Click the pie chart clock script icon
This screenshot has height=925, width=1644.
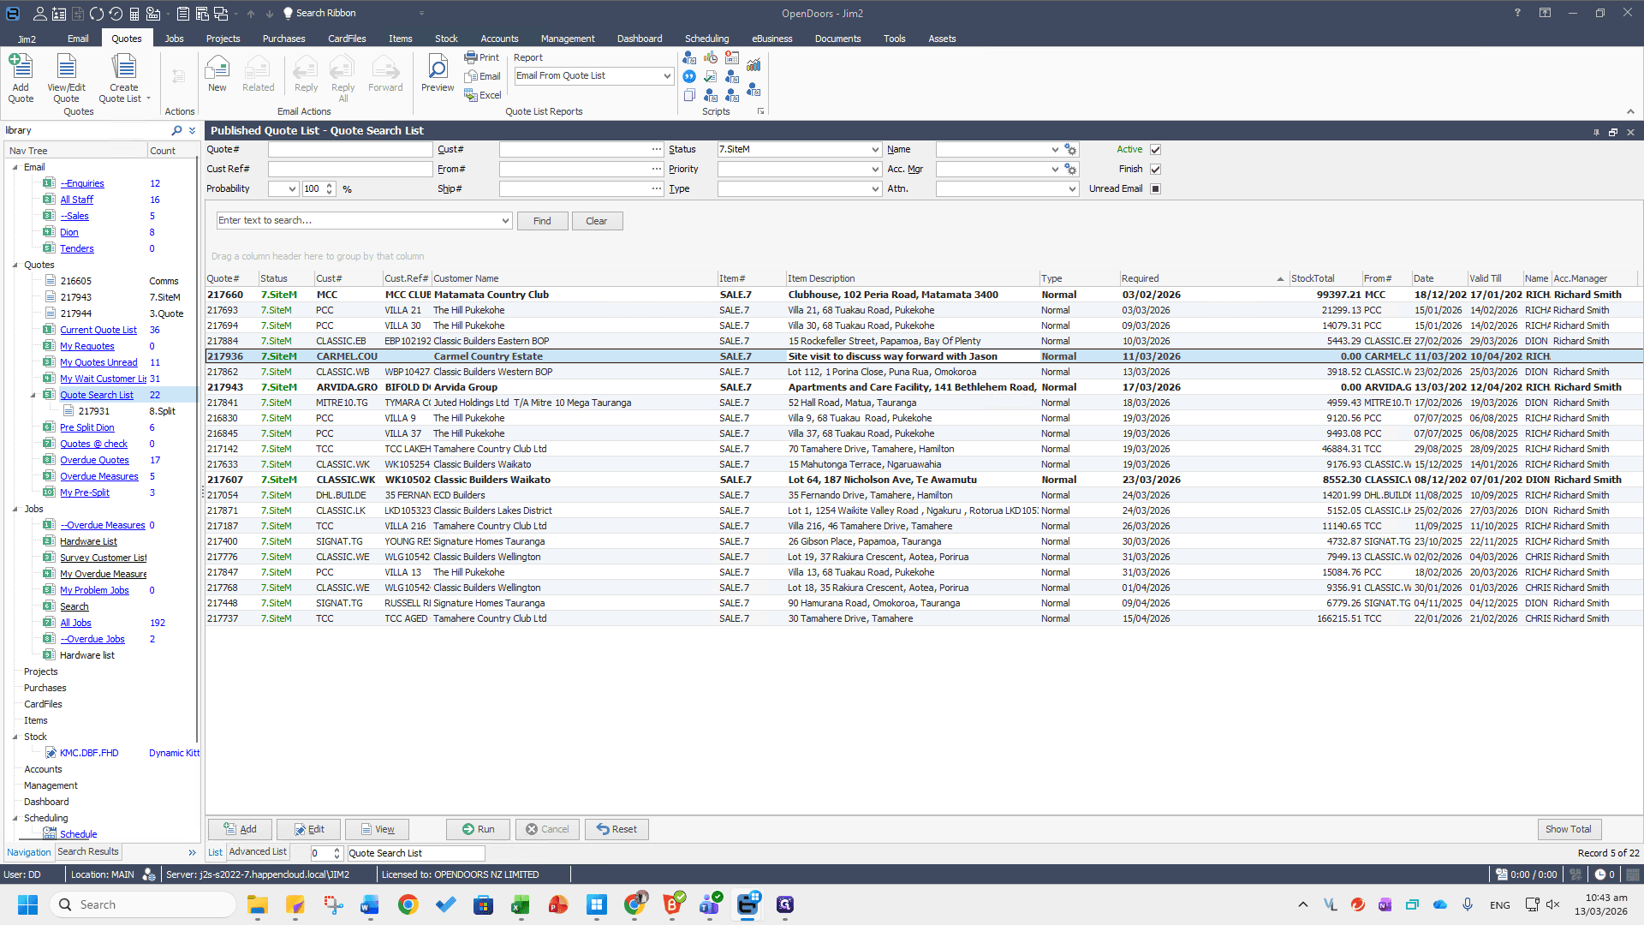[711, 57]
